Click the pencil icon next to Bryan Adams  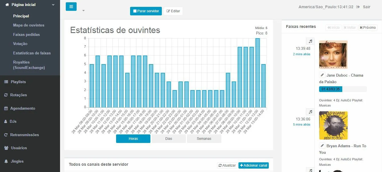click(x=322, y=146)
